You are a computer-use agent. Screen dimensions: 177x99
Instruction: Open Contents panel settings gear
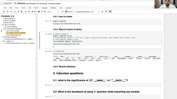point(13,16)
